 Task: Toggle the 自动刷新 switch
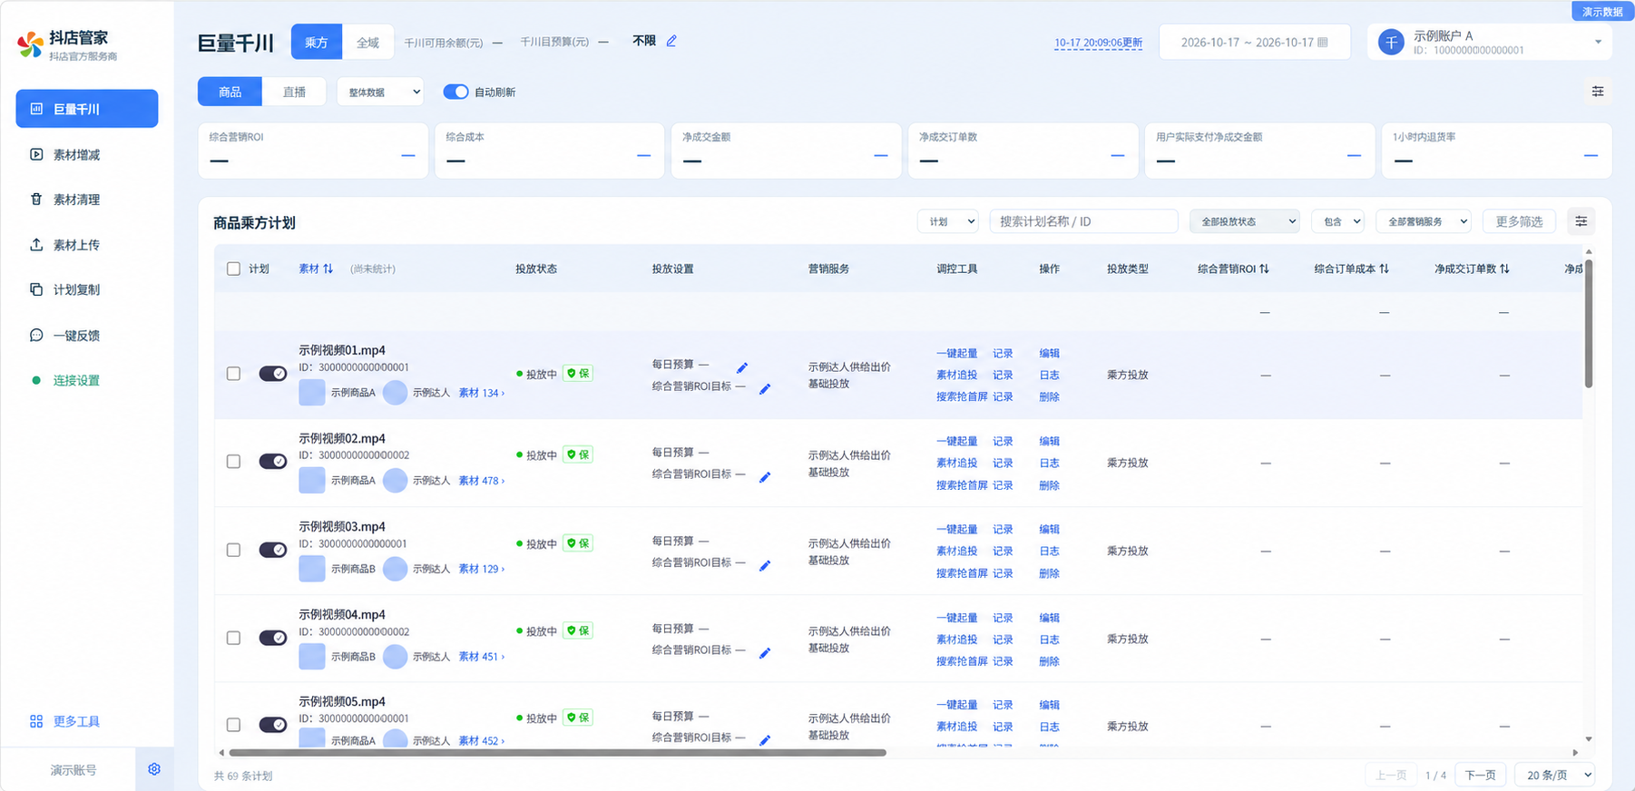(x=455, y=92)
